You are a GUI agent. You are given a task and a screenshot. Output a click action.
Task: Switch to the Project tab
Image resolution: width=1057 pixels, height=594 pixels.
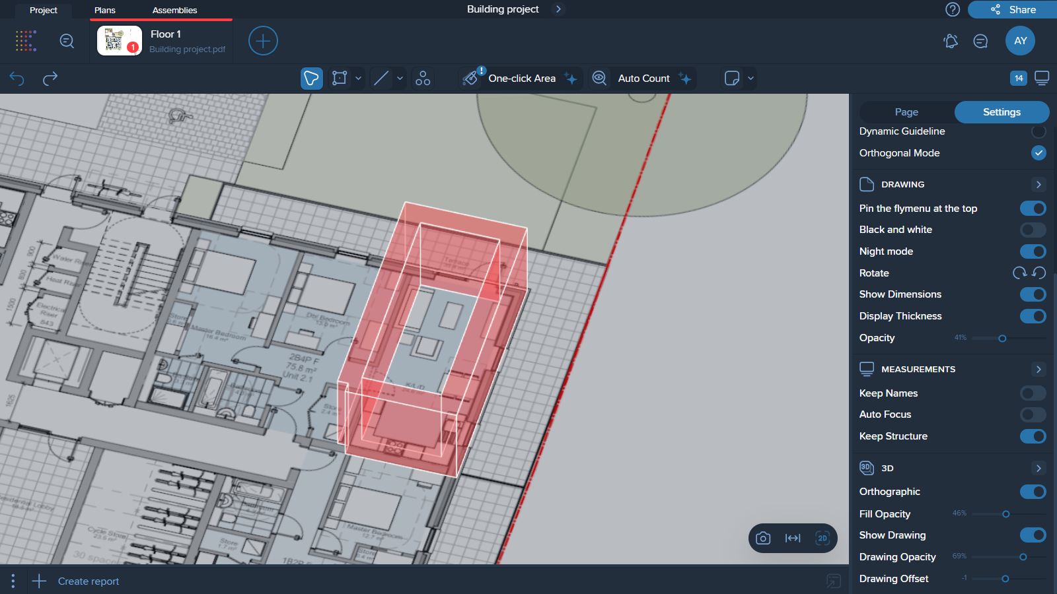(x=44, y=10)
